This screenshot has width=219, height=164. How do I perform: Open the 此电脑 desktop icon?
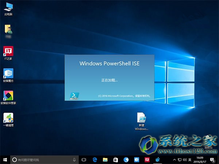pyautogui.click(x=8, y=9)
